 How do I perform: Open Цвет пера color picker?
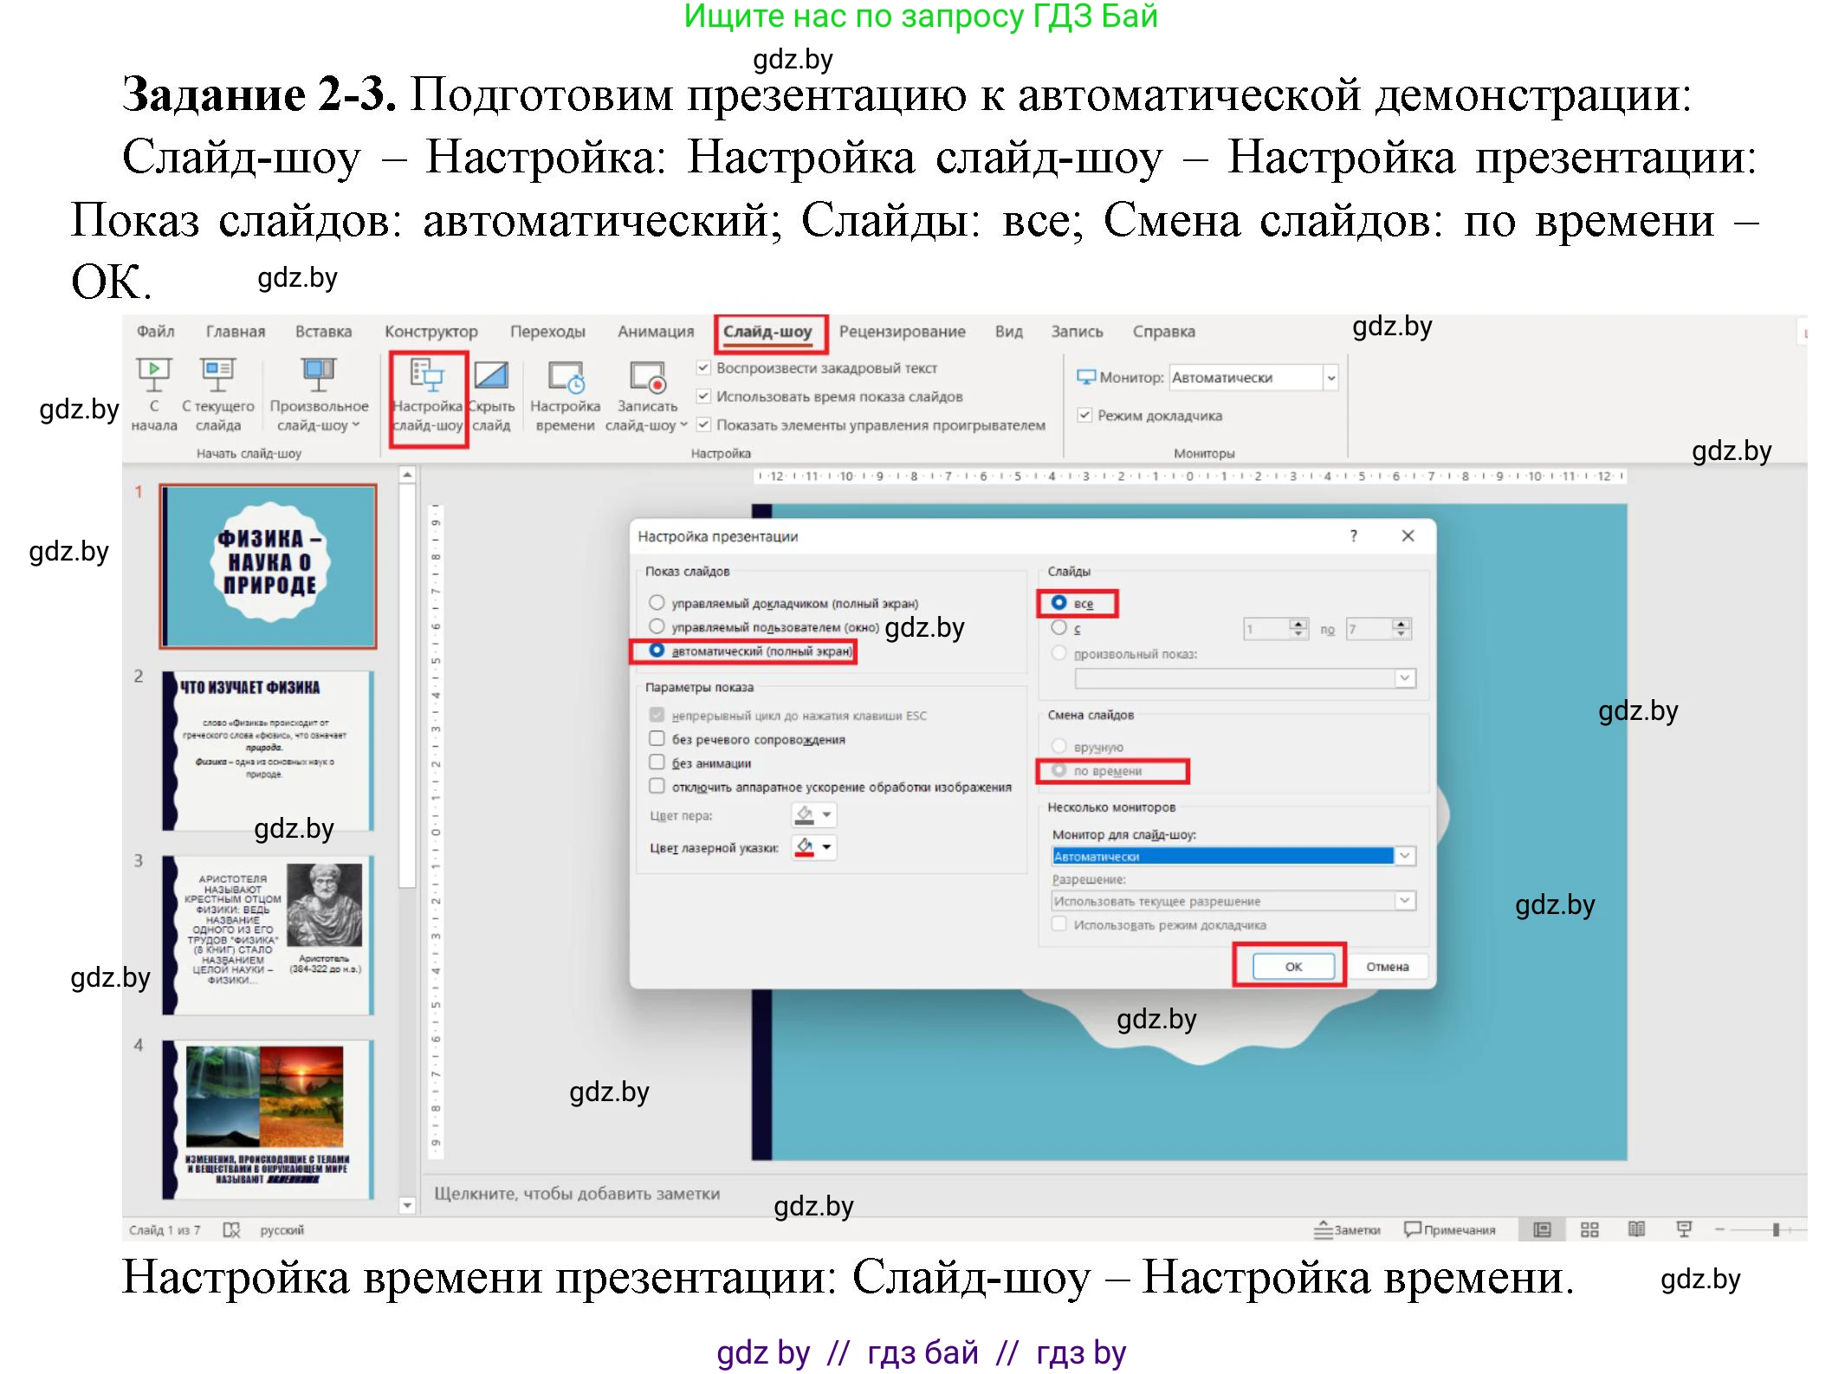click(x=811, y=814)
